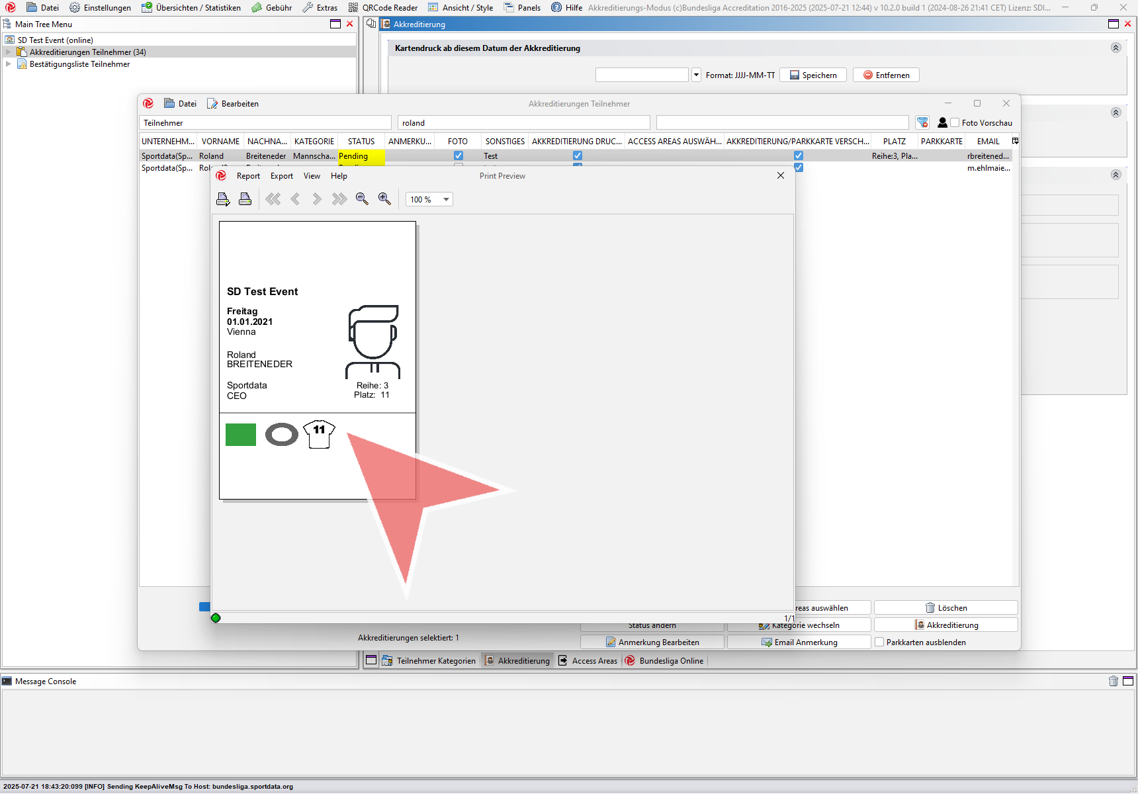Clear the Message Console with the trash icon
Screen dimensions: 1138x794
coord(1114,681)
